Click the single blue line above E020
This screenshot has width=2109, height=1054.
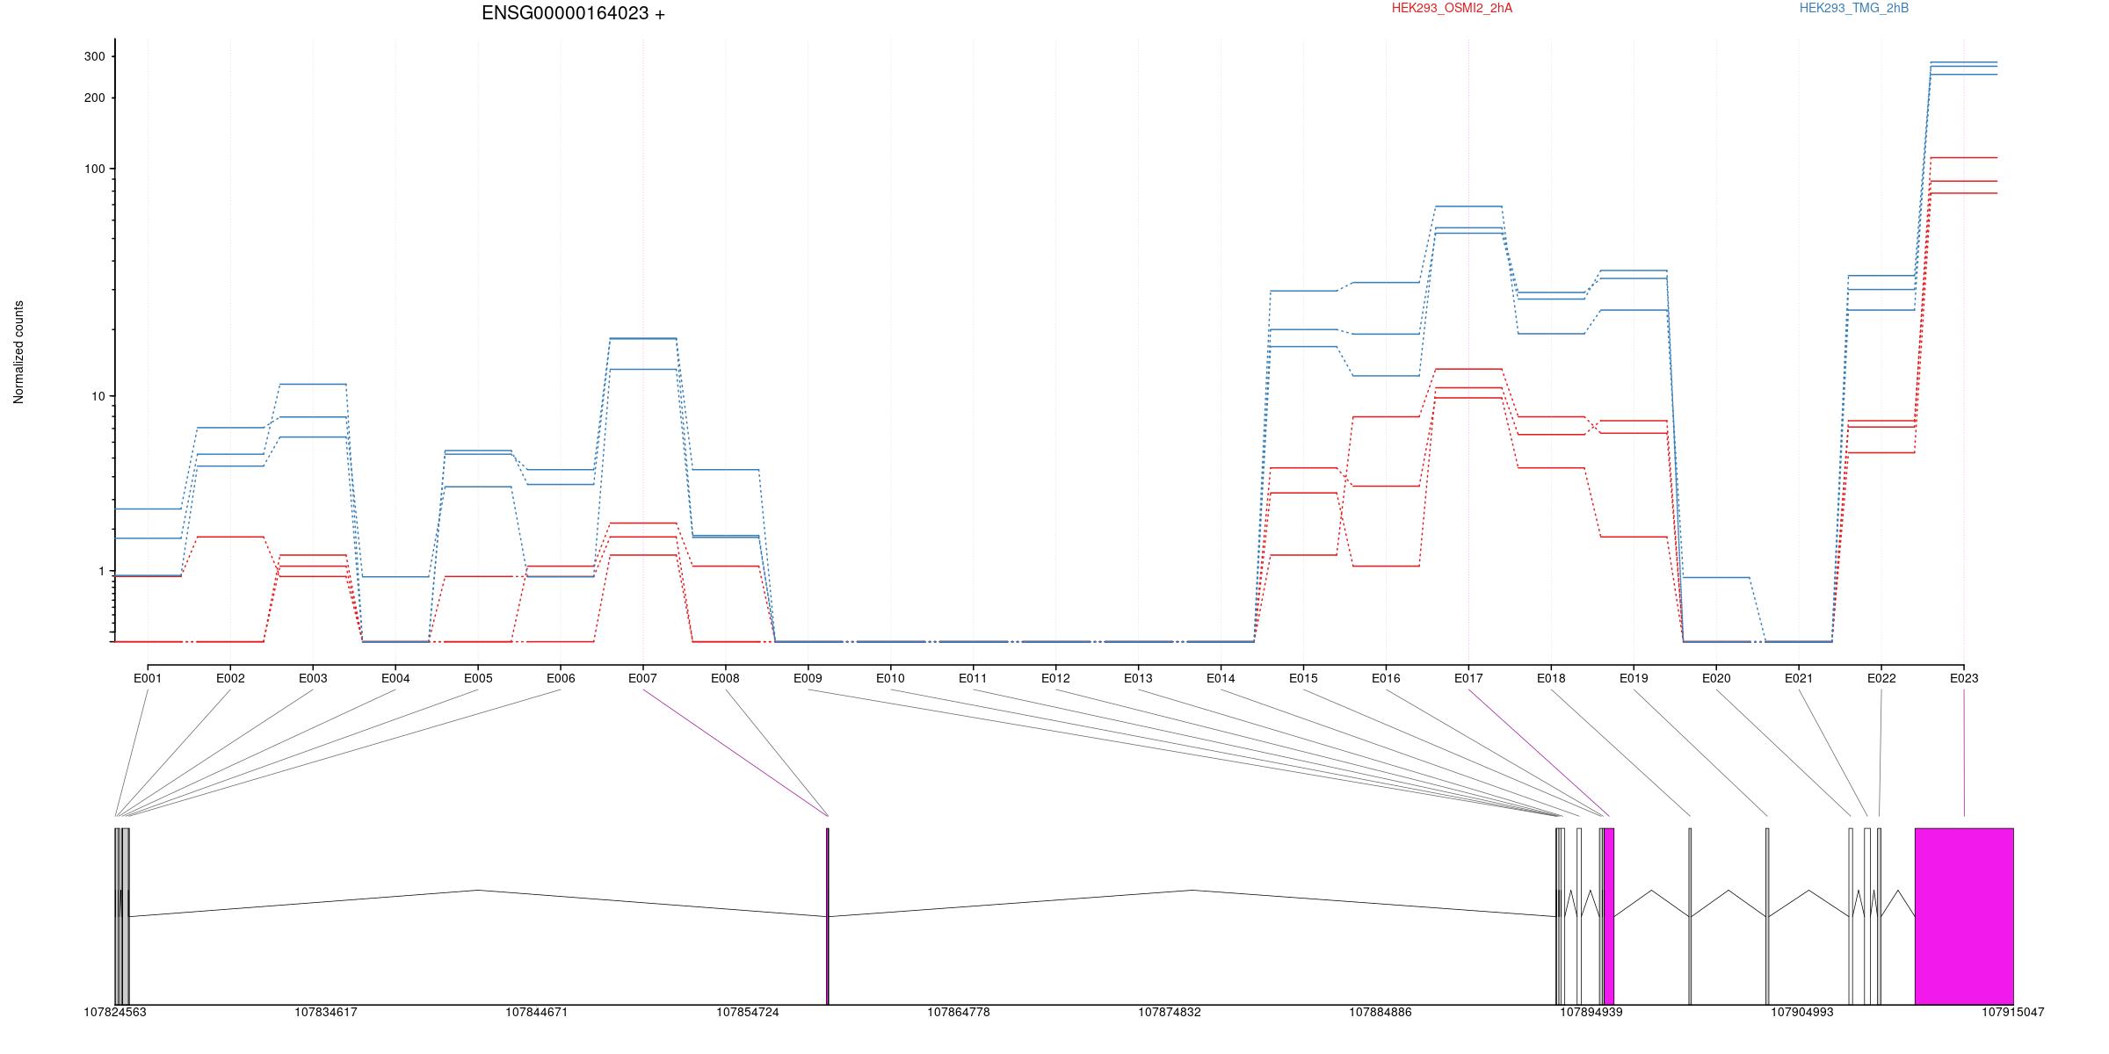(x=1716, y=577)
